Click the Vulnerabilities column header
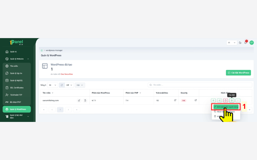Screen dimensions: 257x160 click(162, 93)
